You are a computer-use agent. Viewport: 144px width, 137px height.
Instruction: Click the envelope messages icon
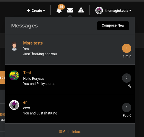tap(70, 10)
